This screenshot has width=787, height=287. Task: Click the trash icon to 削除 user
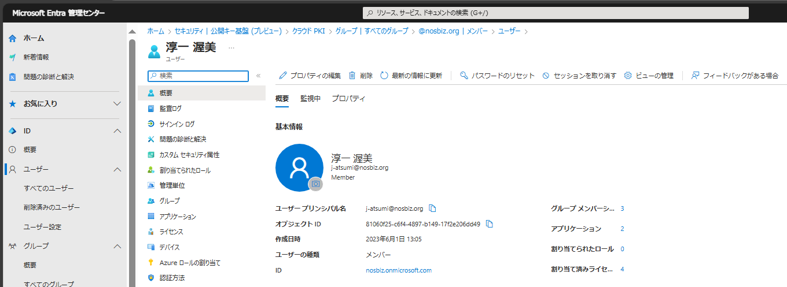(352, 76)
